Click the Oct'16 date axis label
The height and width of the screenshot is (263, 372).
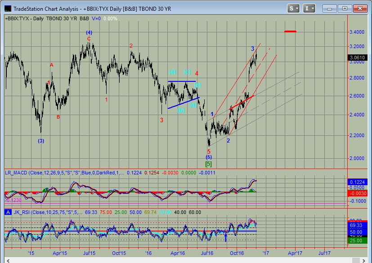(x=237, y=253)
